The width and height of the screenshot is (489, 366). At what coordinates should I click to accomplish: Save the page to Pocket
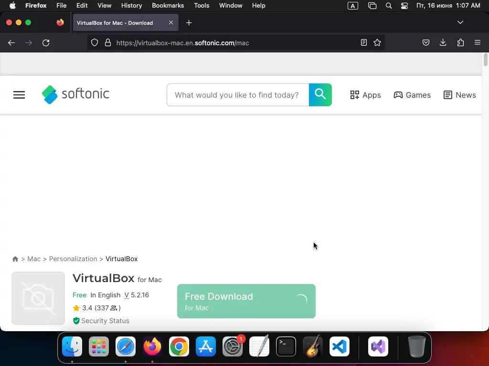425,42
